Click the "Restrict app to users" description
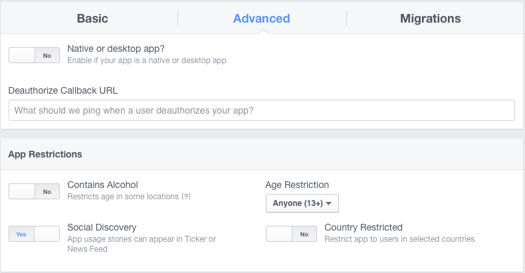 tap(399, 239)
